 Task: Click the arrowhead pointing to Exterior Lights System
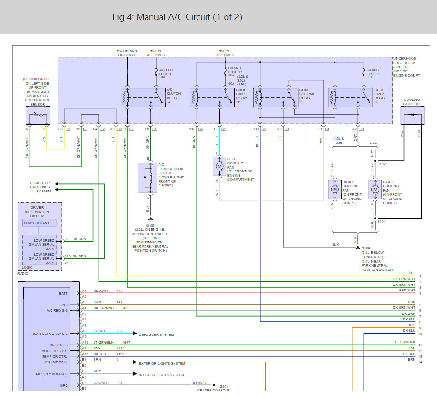pos(135,362)
